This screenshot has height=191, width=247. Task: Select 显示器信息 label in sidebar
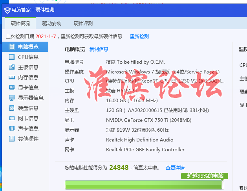31,98
